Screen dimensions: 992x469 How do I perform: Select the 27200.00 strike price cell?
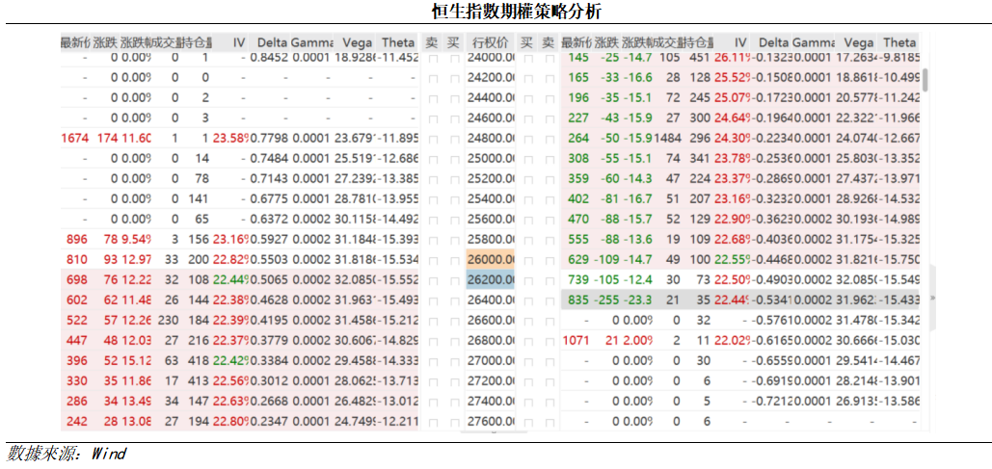[x=491, y=381]
